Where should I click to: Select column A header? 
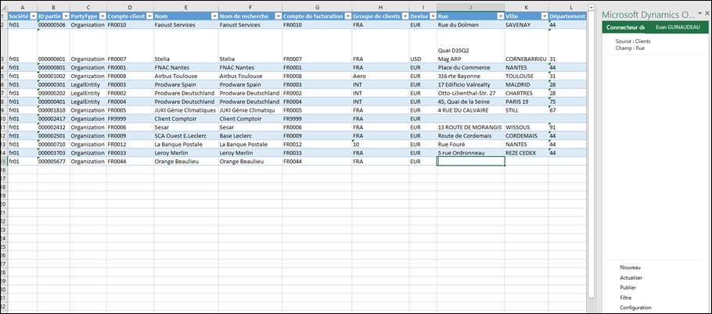click(x=23, y=7)
